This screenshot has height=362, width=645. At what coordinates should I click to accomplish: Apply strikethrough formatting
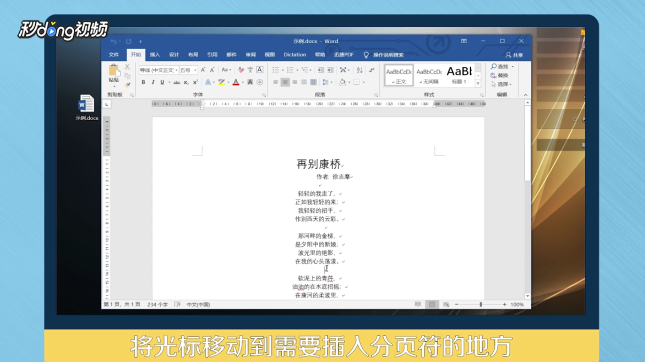(177, 82)
